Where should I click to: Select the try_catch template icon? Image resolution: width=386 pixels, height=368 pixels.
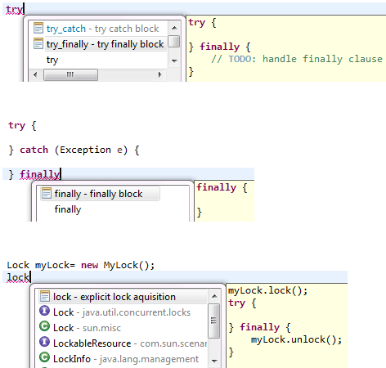click(38, 28)
